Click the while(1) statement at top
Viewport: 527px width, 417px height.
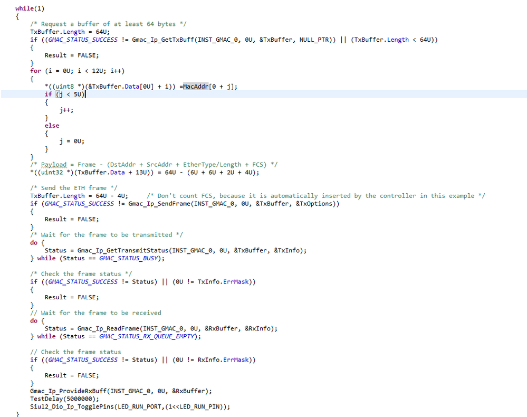pyautogui.click(x=30, y=8)
